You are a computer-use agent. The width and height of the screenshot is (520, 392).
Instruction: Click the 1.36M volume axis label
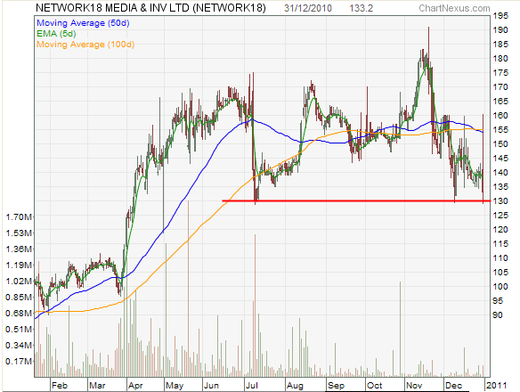tap(19, 249)
